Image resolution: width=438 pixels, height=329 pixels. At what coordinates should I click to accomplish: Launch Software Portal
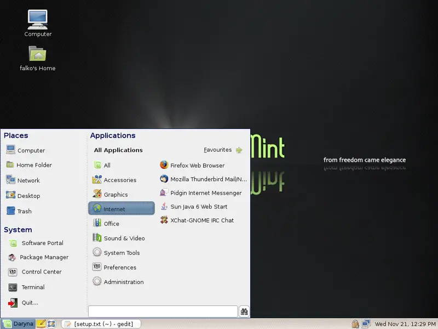point(36,243)
